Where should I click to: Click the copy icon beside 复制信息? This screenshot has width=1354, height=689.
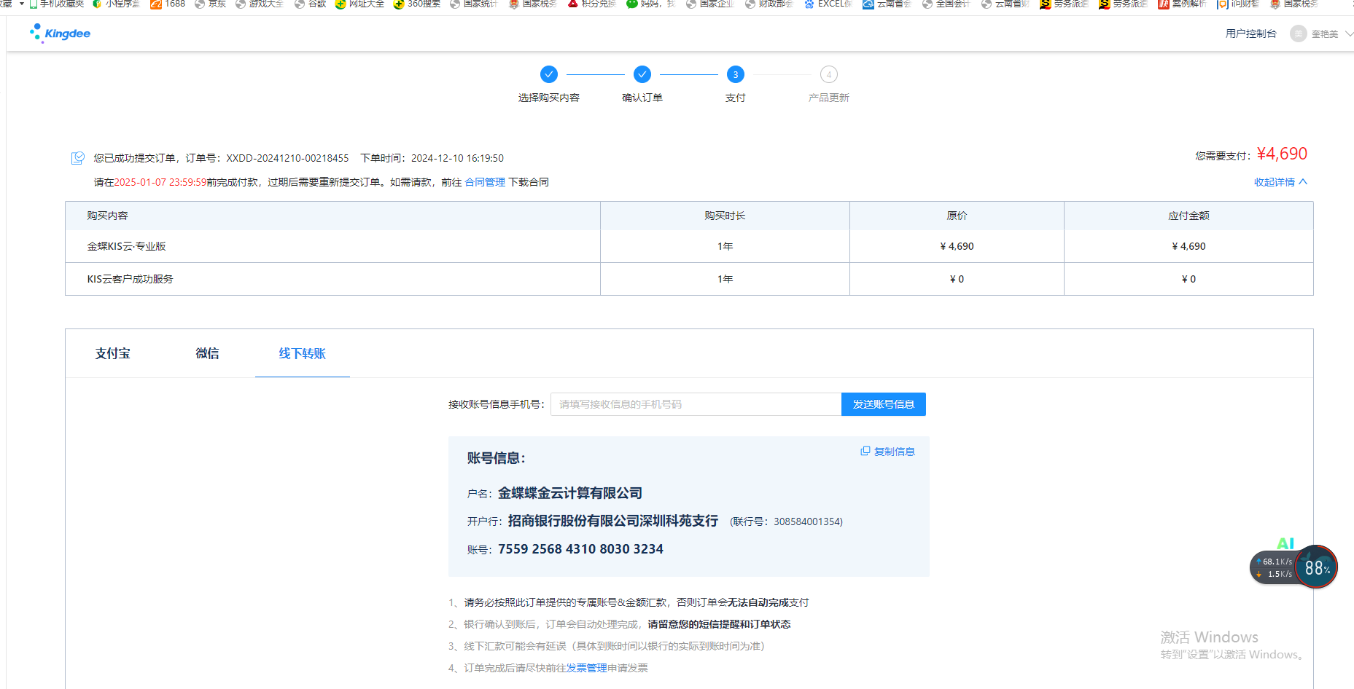pyautogui.click(x=865, y=452)
